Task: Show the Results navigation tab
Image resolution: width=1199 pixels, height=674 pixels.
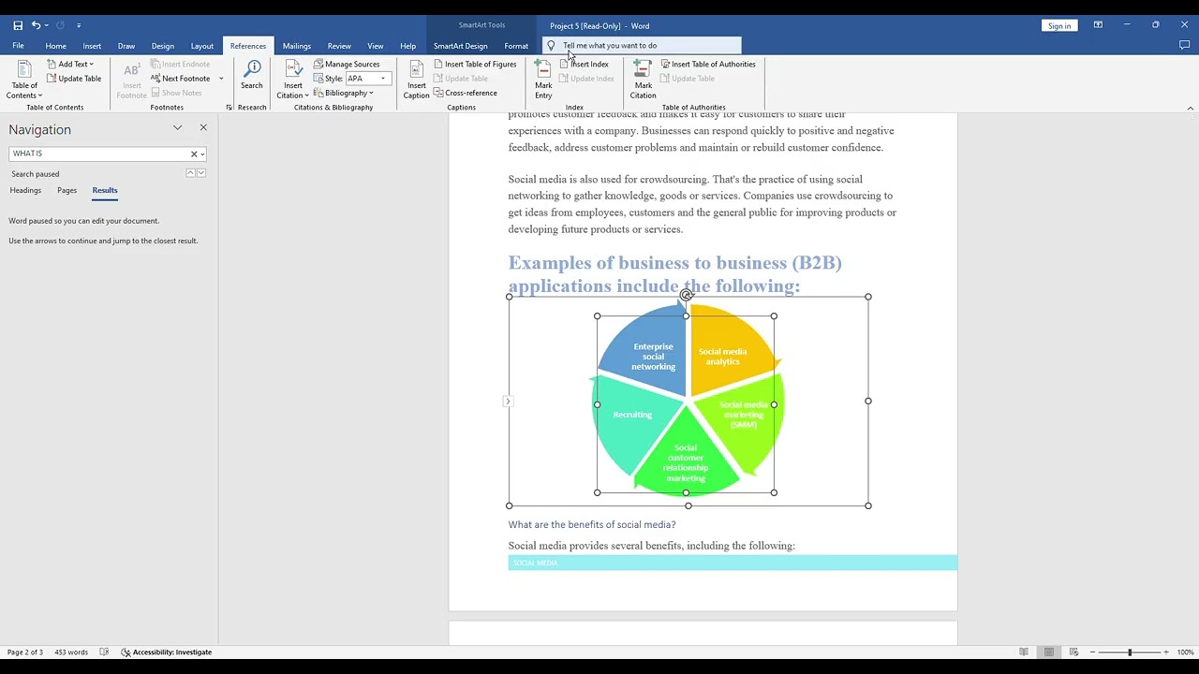Action: [x=105, y=190]
